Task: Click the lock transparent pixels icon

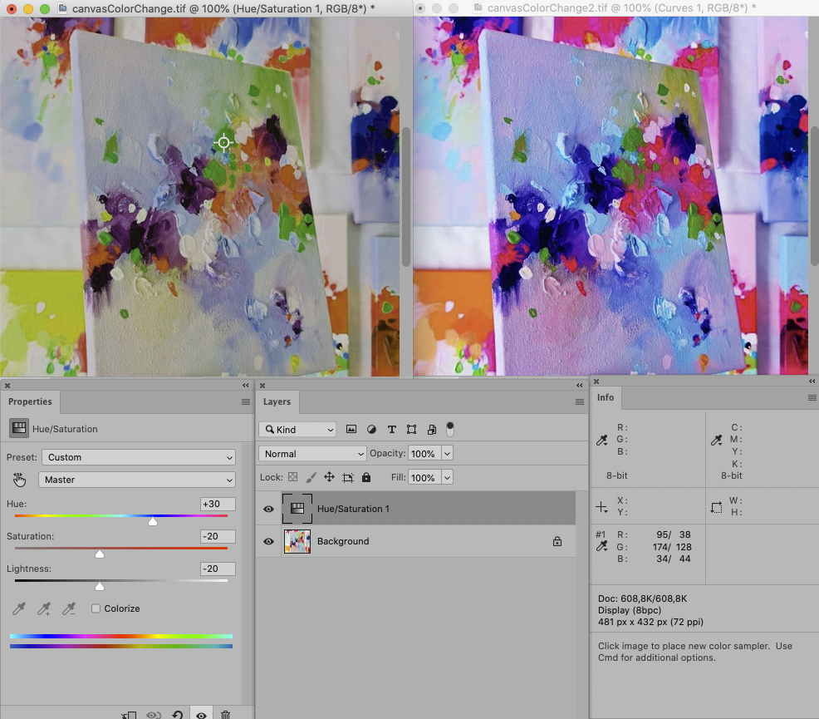Action: (292, 477)
